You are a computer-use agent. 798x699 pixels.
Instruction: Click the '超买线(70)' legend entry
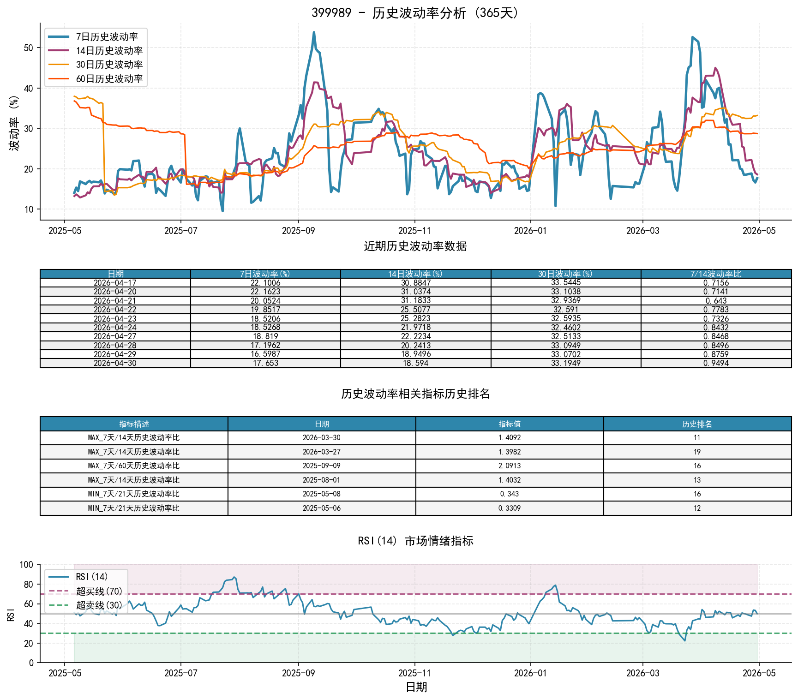[86, 591]
